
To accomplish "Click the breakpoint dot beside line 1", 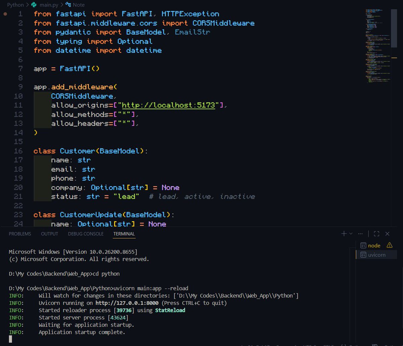I will (x=5, y=14).
